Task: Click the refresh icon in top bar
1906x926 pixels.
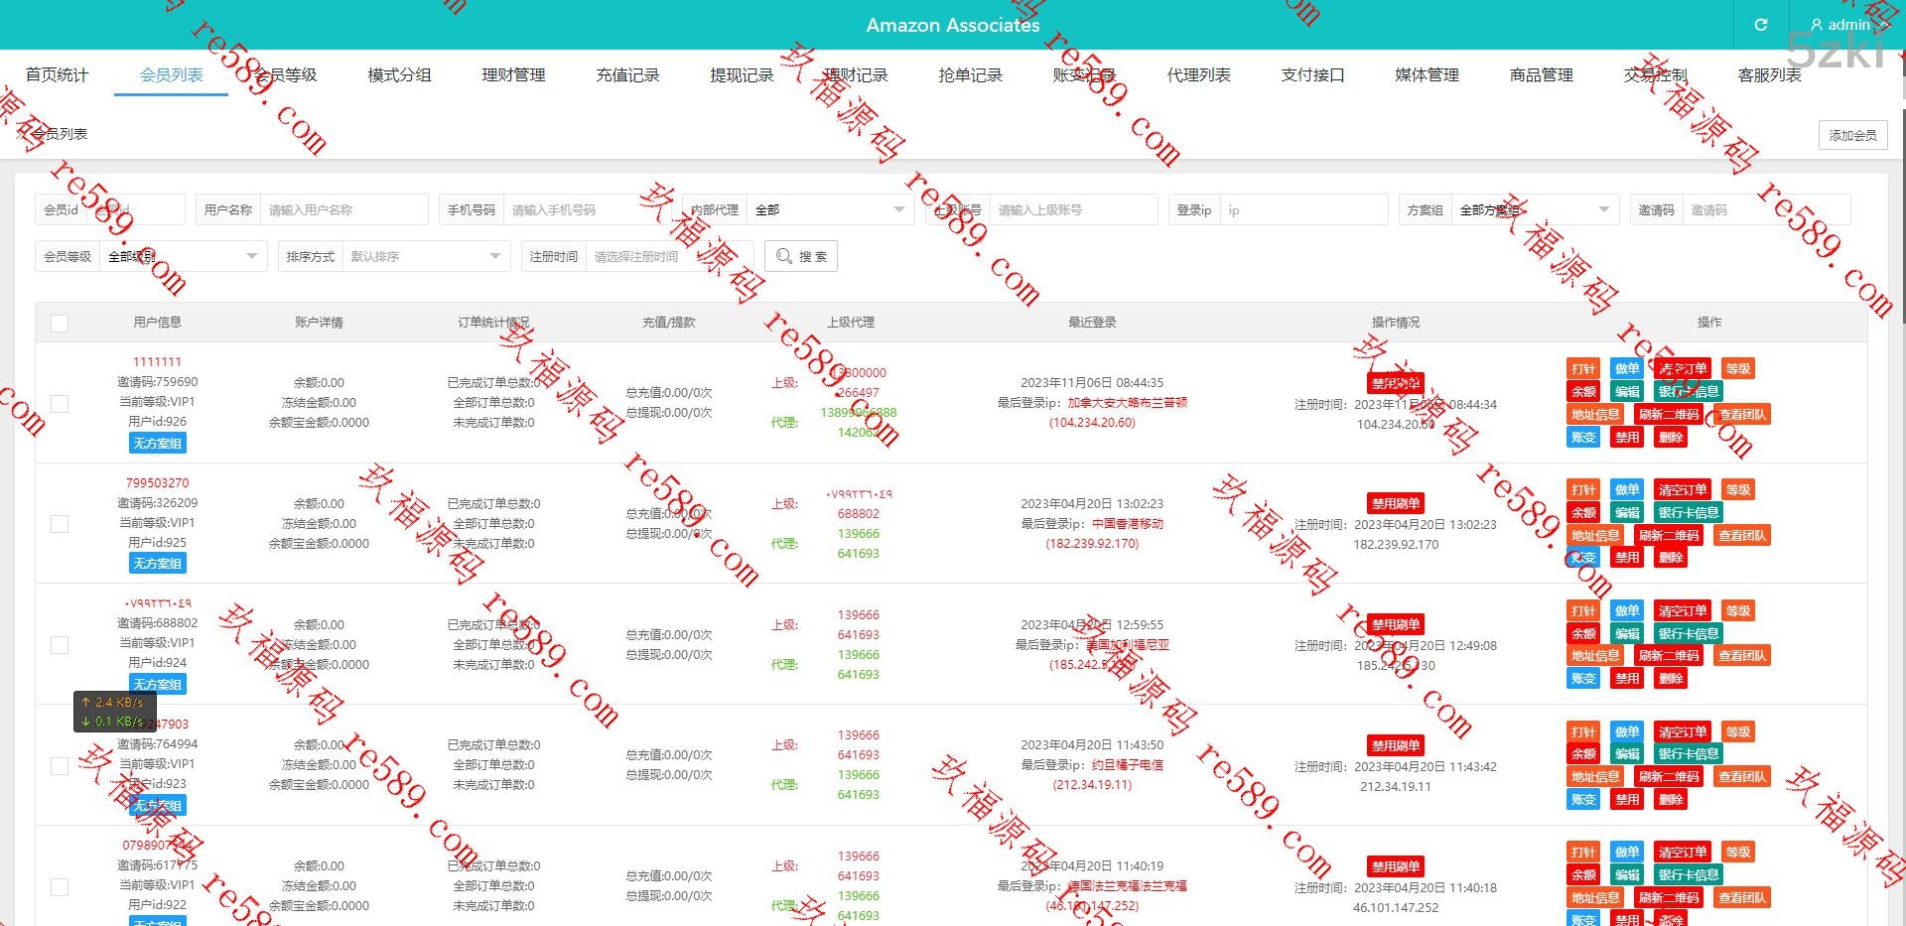Action: 1761,25
